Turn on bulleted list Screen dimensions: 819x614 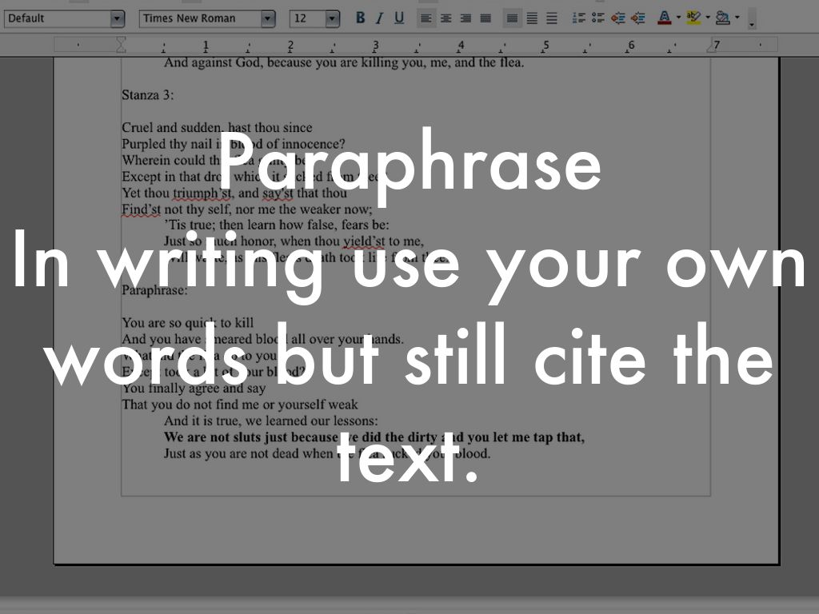[598, 18]
